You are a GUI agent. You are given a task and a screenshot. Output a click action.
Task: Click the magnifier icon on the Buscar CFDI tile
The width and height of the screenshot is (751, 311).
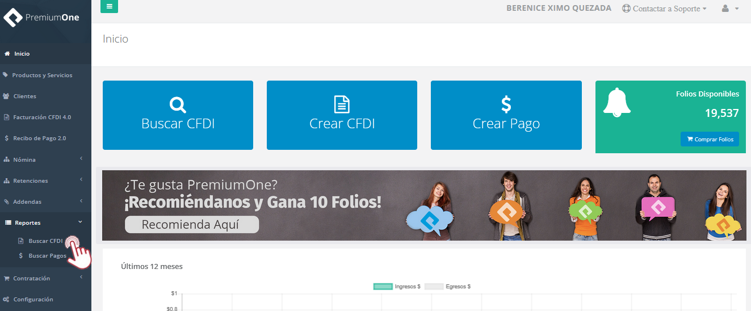click(178, 104)
